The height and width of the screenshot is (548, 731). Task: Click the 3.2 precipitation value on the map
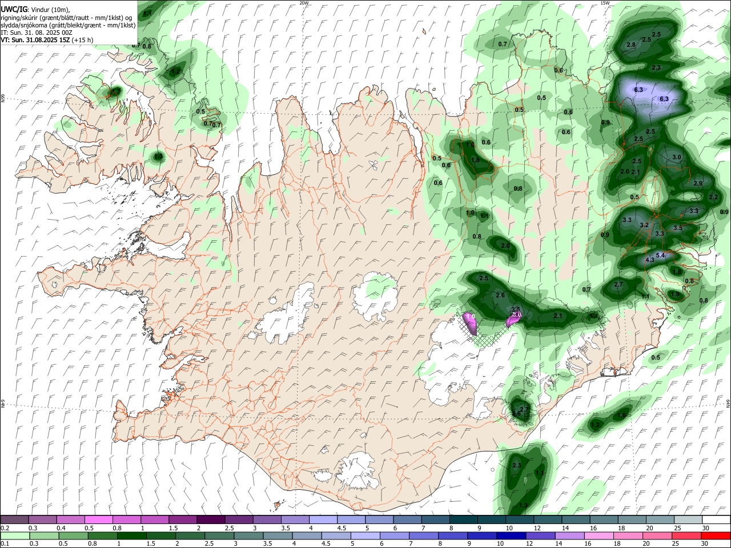coord(644,225)
